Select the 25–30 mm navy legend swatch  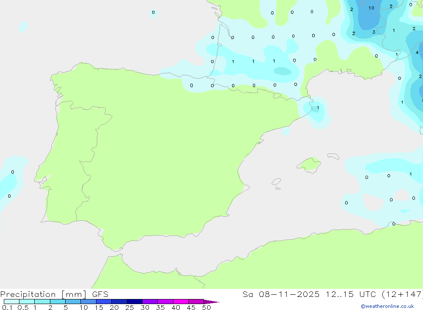pyautogui.click(x=135, y=302)
